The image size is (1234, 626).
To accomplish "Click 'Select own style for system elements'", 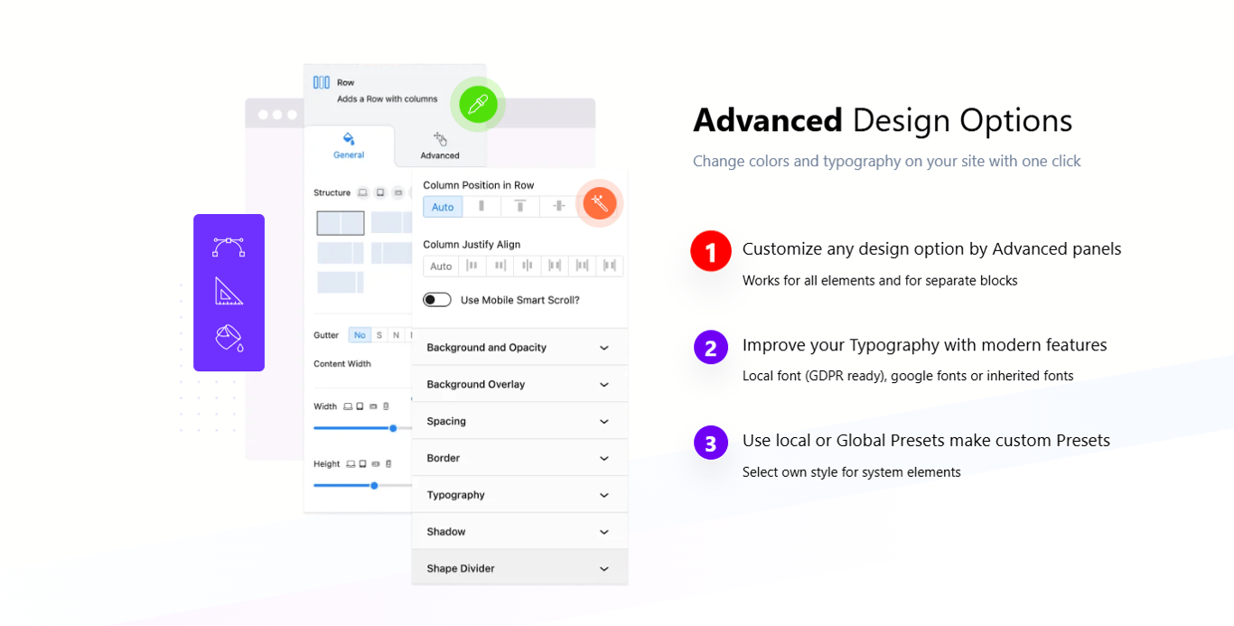I will tap(851, 472).
